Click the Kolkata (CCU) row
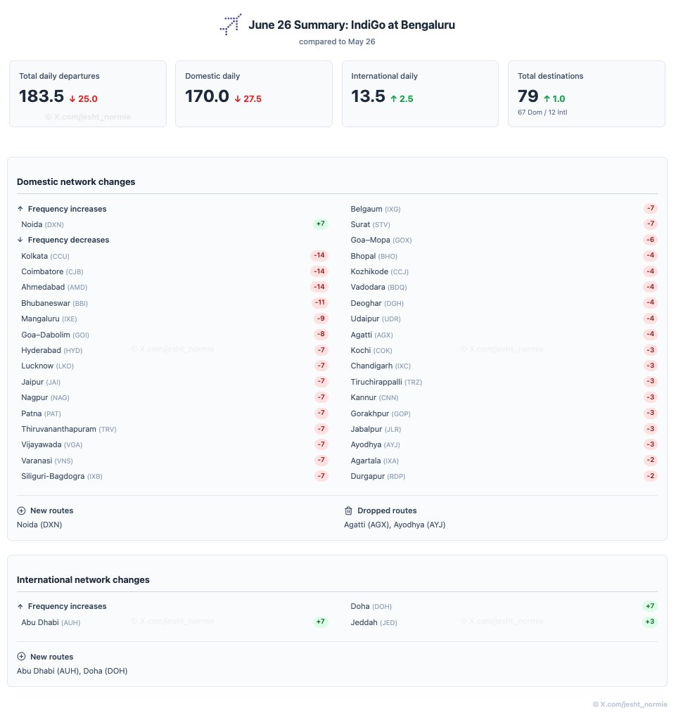Image resolution: width=676 pixels, height=713 pixels. point(174,256)
